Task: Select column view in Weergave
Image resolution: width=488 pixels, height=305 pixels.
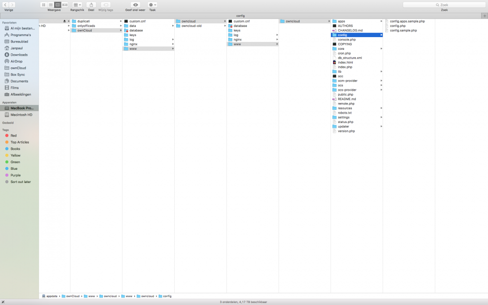Action: click(x=58, y=5)
